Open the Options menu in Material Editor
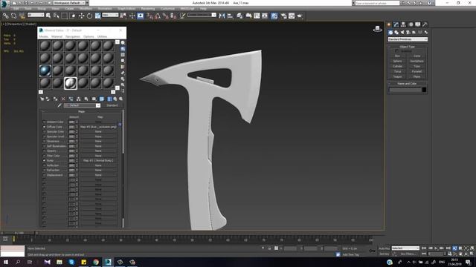Image resolution: width=476 pixels, height=267 pixels. click(x=89, y=36)
